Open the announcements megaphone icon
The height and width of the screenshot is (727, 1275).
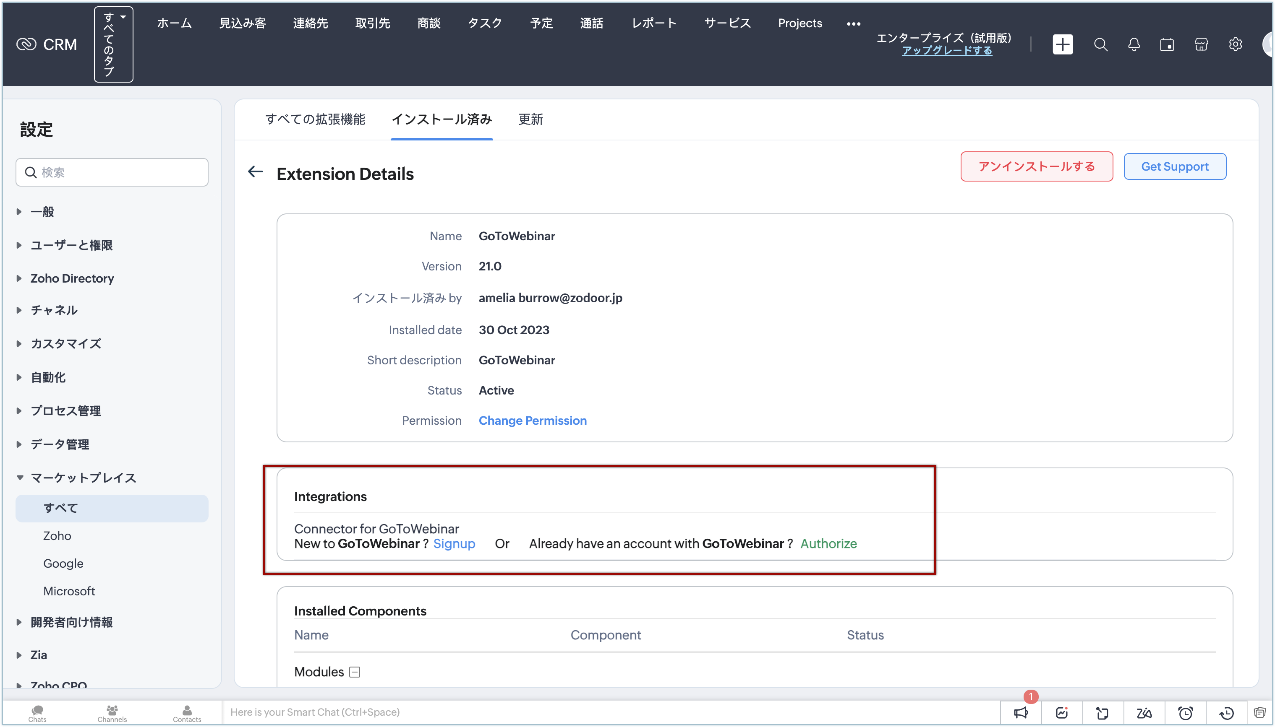point(1021,712)
